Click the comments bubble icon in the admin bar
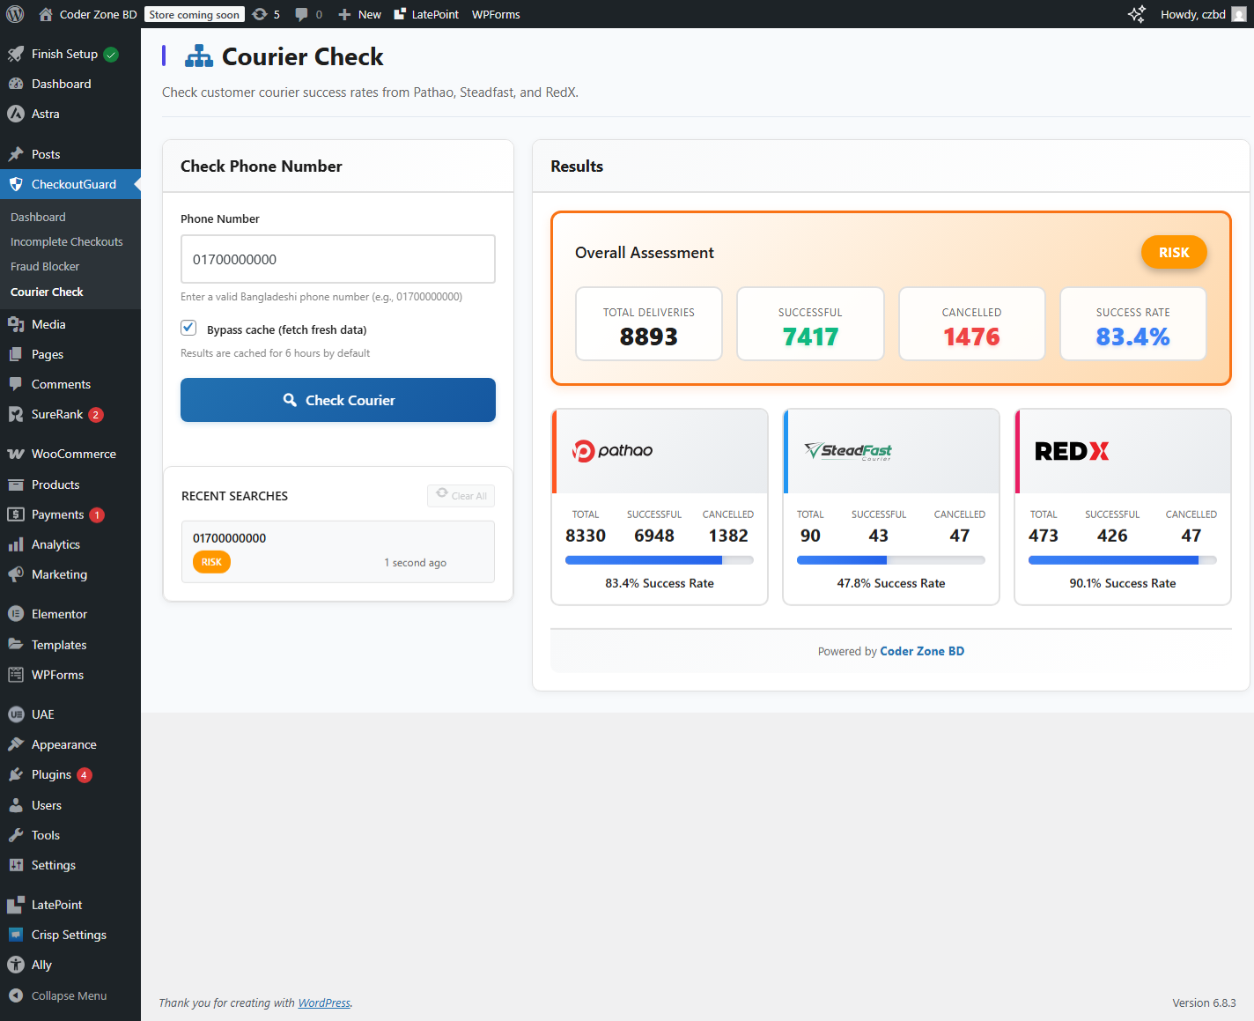The image size is (1254, 1021). [300, 14]
